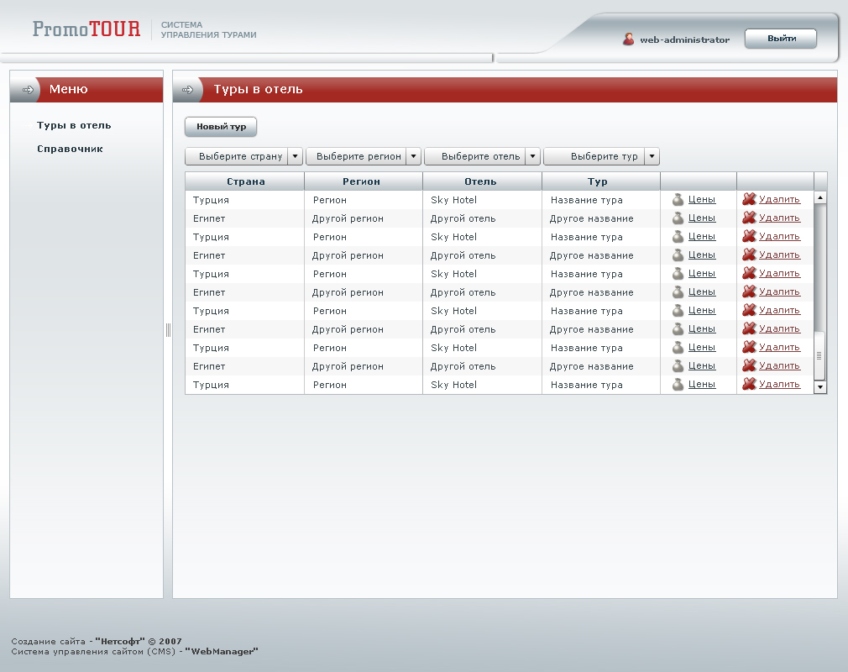Click the Новый тур button
Image resolution: width=848 pixels, height=672 pixels.
tap(221, 127)
